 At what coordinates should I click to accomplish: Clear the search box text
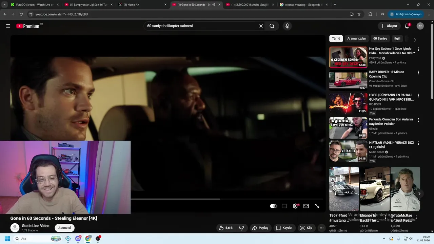coord(261,26)
